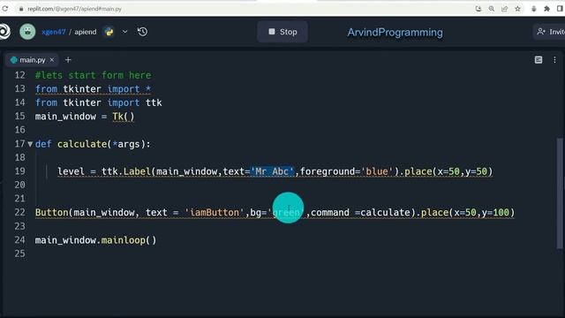Open the editor three-dot options menu

click(x=554, y=60)
